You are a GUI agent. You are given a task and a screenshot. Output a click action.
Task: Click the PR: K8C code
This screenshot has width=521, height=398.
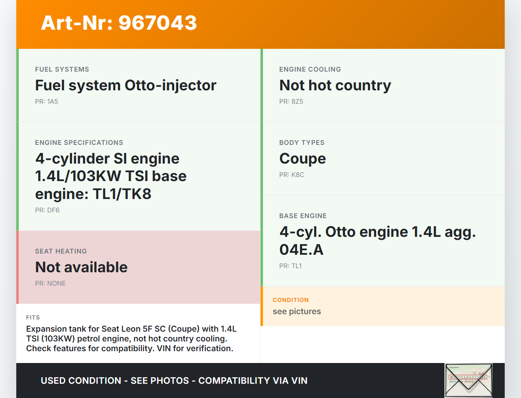[291, 175]
